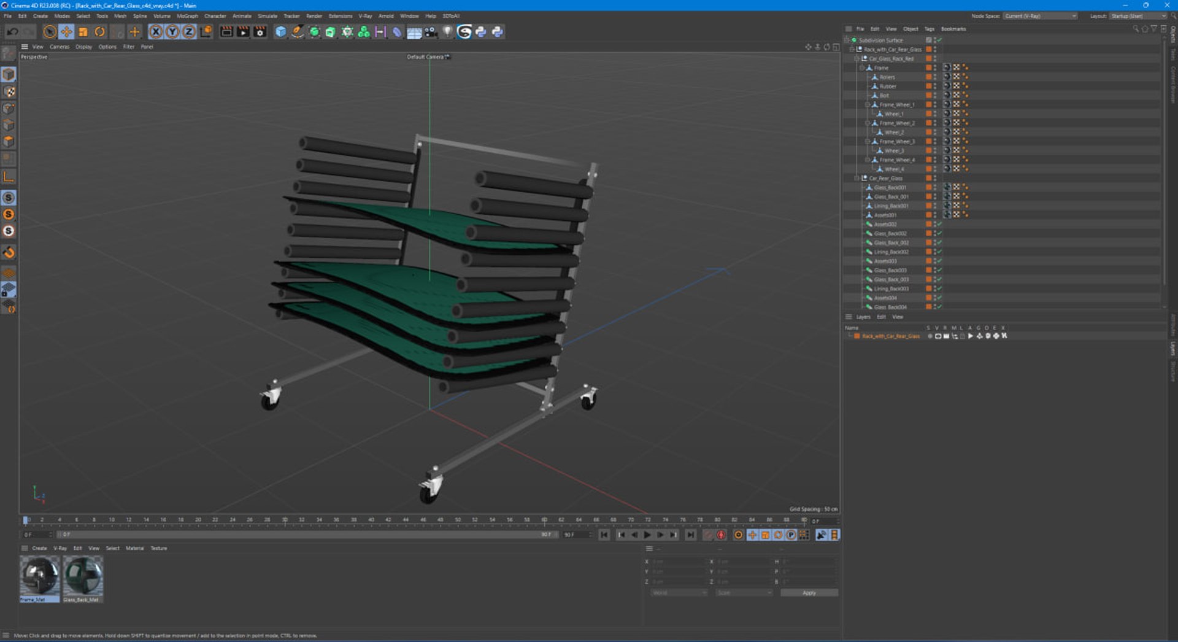This screenshot has width=1178, height=642.
Task: Open the MoGraph menu
Action: 187,16
